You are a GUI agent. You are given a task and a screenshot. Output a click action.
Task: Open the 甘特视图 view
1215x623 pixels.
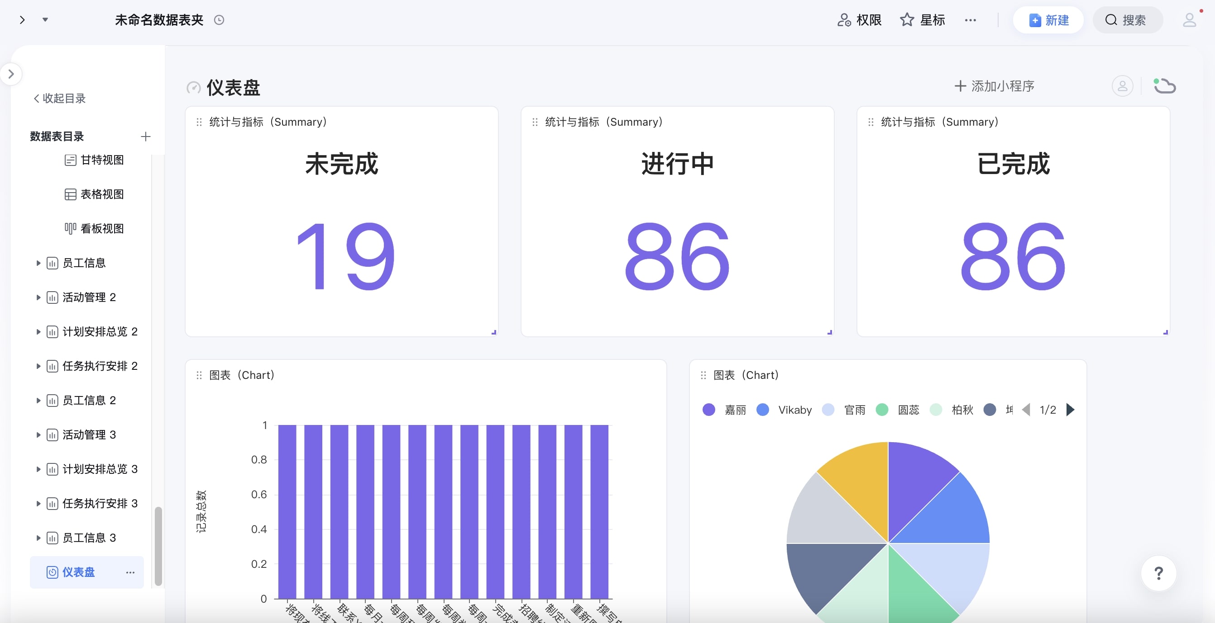tap(101, 160)
